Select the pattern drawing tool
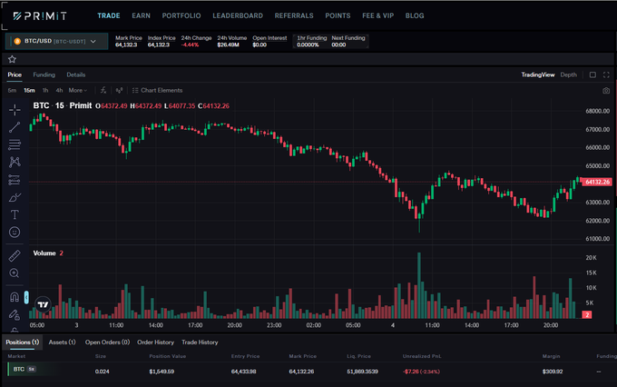The image size is (617, 387). click(x=15, y=162)
